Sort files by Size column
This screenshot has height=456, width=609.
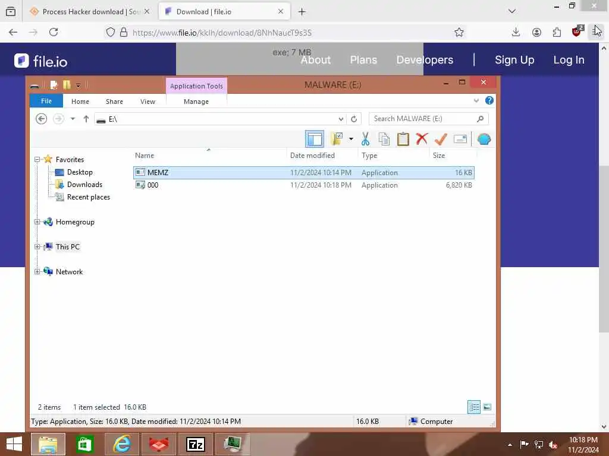tap(439, 156)
